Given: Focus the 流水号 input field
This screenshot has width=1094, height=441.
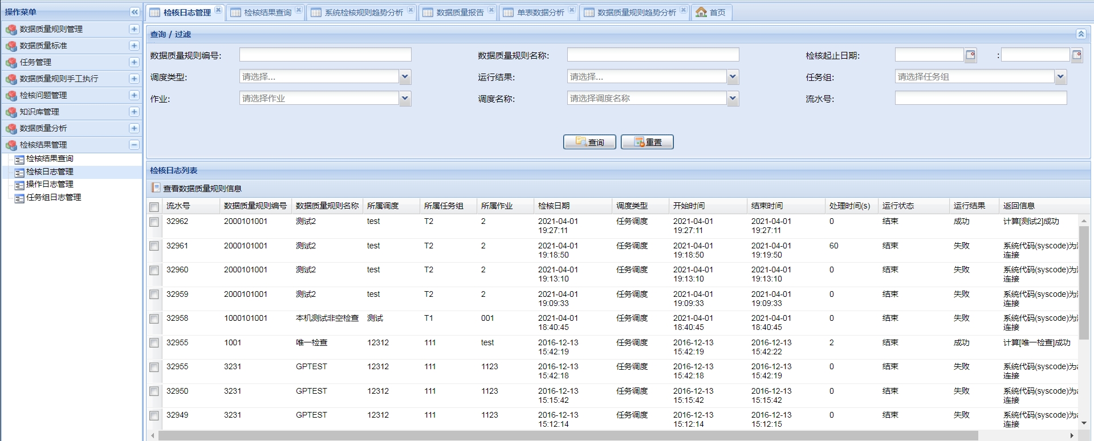Looking at the screenshot, I should (x=981, y=98).
